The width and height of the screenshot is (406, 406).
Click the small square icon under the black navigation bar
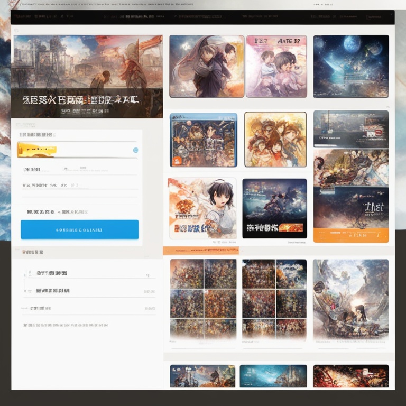[16, 31]
